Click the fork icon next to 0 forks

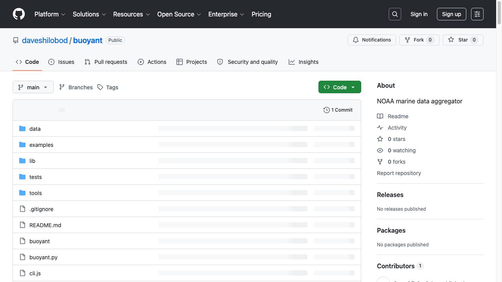[x=380, y=162]
